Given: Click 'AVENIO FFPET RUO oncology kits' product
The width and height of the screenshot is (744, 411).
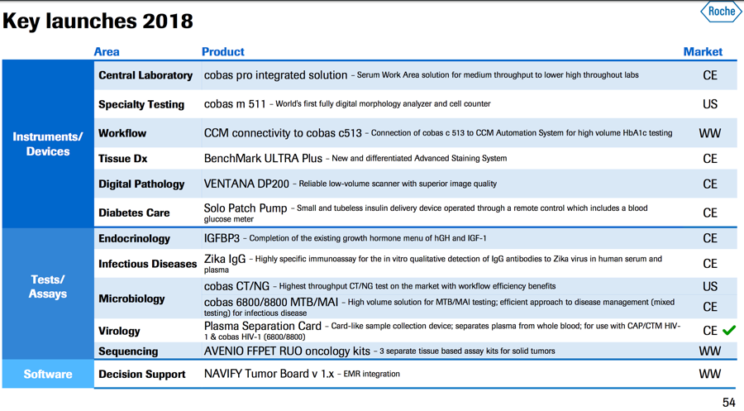Looking at the screenshot, I should (287, 351).
